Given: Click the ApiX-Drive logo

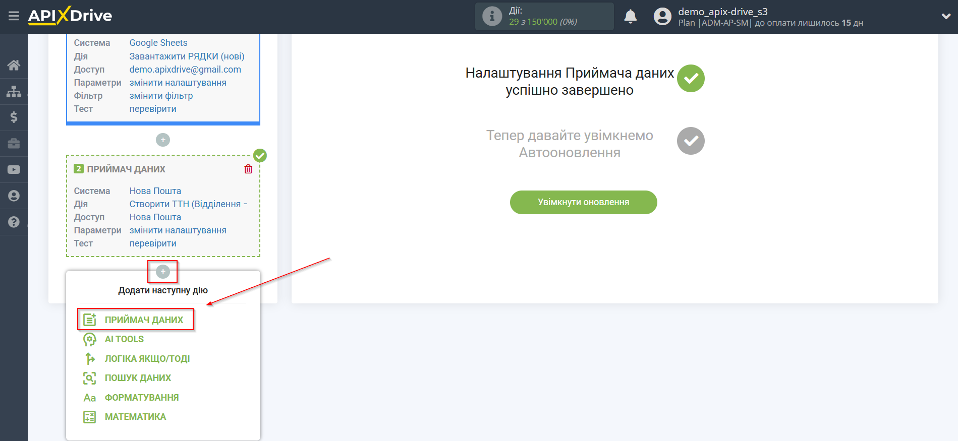Looking at the screenshot, I should (70, 16).
